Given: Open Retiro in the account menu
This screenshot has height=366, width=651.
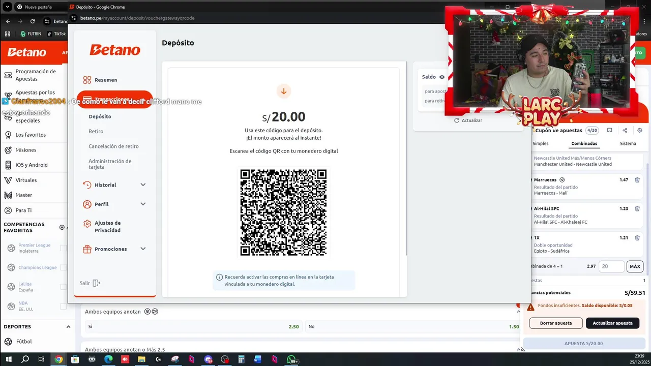Looking at the screenshot, I should (x=96, y=131).
